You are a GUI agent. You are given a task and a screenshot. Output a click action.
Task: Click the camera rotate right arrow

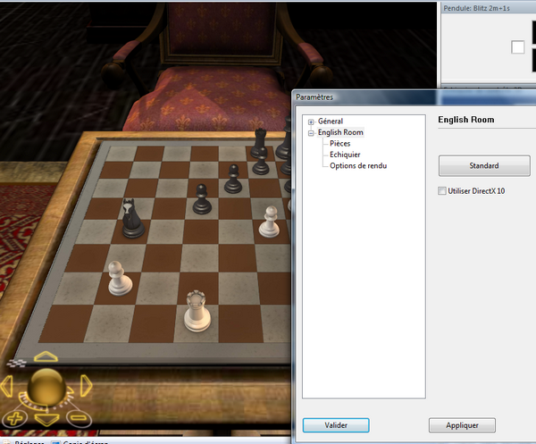[86, 386]
